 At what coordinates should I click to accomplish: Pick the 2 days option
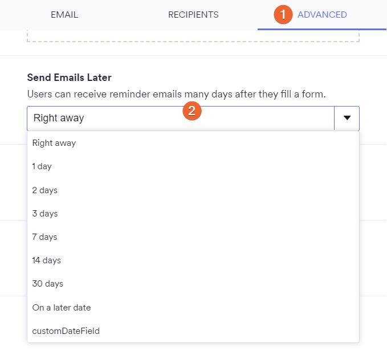(45, 190)
